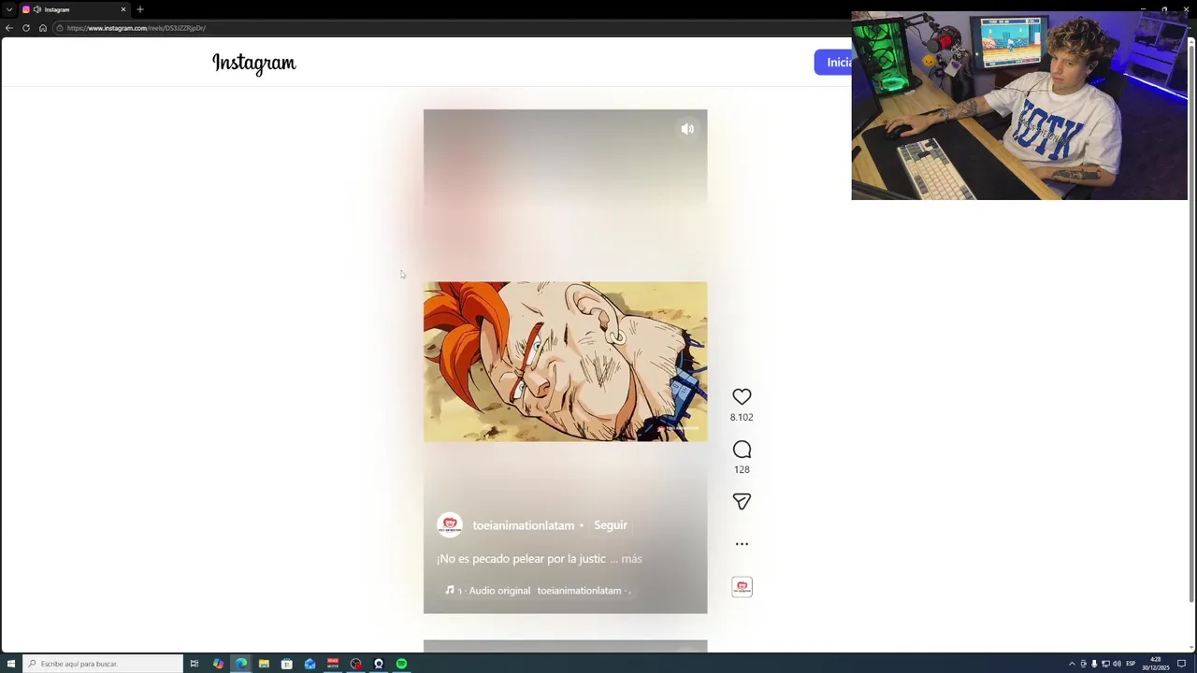Pause the reel by clicking the video frame
1197x673 pixels.
pos(565,362)
